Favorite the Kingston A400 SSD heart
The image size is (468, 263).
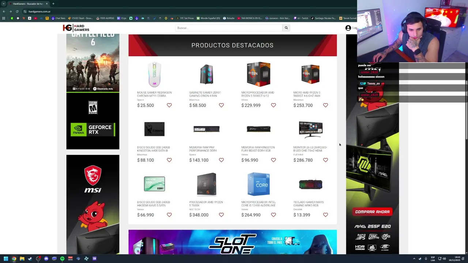169,160
